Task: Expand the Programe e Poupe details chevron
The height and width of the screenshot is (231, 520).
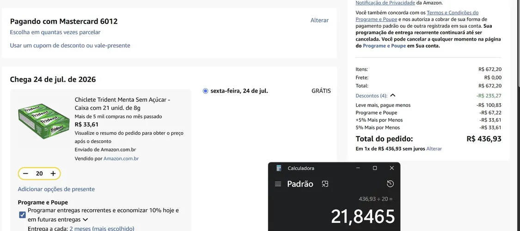Action: (85, 219)
